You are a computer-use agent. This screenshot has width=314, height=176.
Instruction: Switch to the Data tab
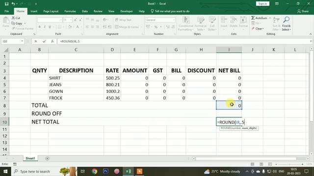(x=85, y=11)
